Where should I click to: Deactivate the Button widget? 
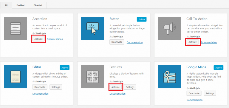point(117,42)
